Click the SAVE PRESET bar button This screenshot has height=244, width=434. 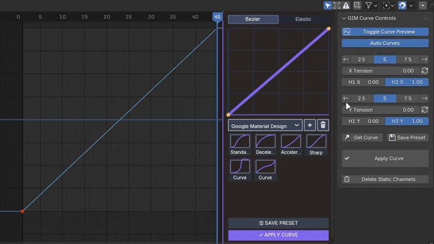(x=278, y=223)
